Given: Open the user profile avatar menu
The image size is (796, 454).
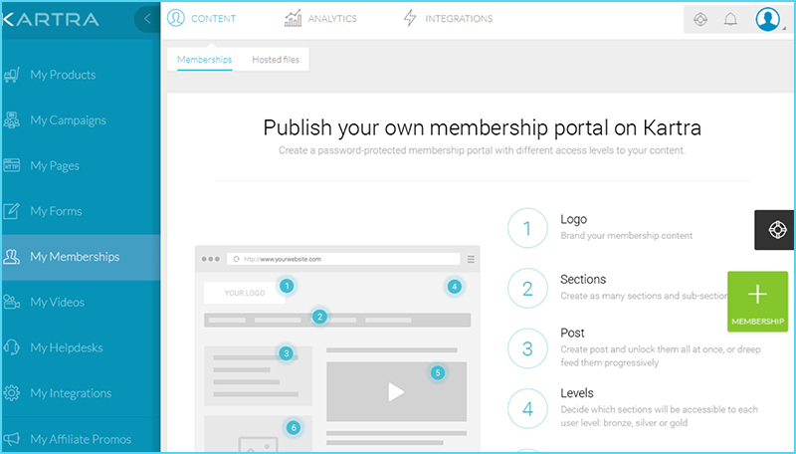Looking at the screenshot, I should [768, 19].
